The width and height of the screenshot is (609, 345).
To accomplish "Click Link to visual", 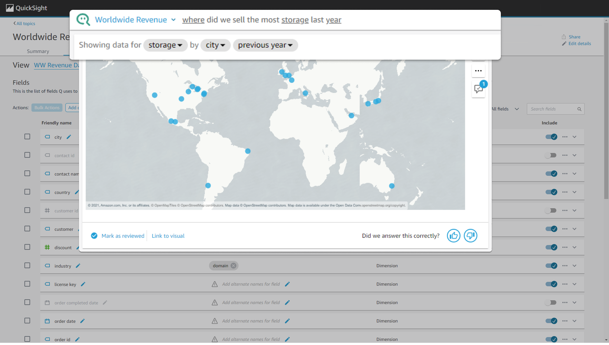I will (168, 236).
